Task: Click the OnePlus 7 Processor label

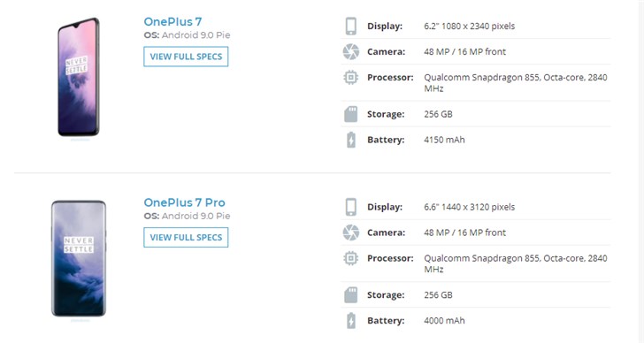Action: 390,77
